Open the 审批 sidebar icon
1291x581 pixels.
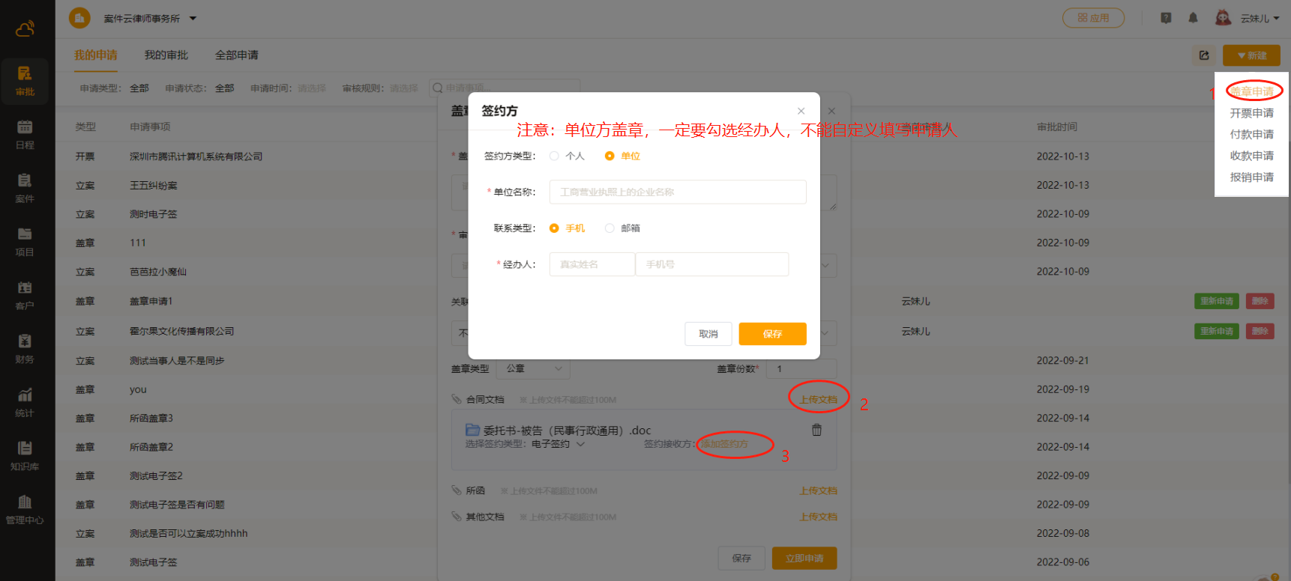pos(25,80)
